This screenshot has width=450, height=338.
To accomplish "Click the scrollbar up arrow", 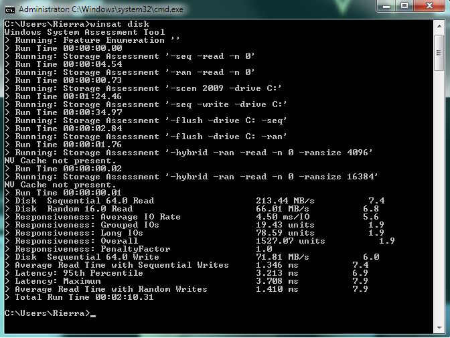I will click(x=439, y=26).
